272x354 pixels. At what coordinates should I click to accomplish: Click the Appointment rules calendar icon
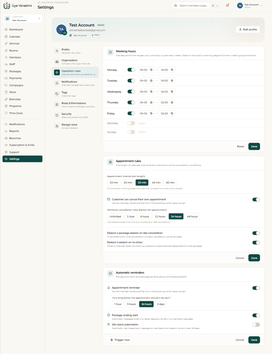click(110, 162)
